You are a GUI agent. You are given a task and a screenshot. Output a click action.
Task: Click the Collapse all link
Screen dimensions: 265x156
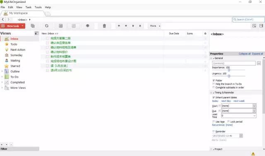point(245,54)
